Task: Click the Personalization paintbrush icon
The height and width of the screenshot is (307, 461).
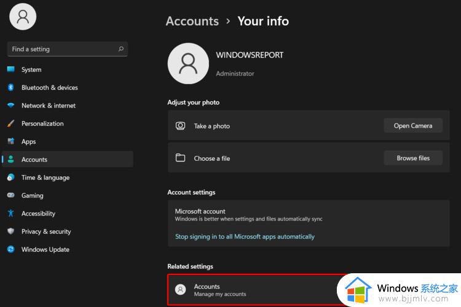Action: point(11,123)
